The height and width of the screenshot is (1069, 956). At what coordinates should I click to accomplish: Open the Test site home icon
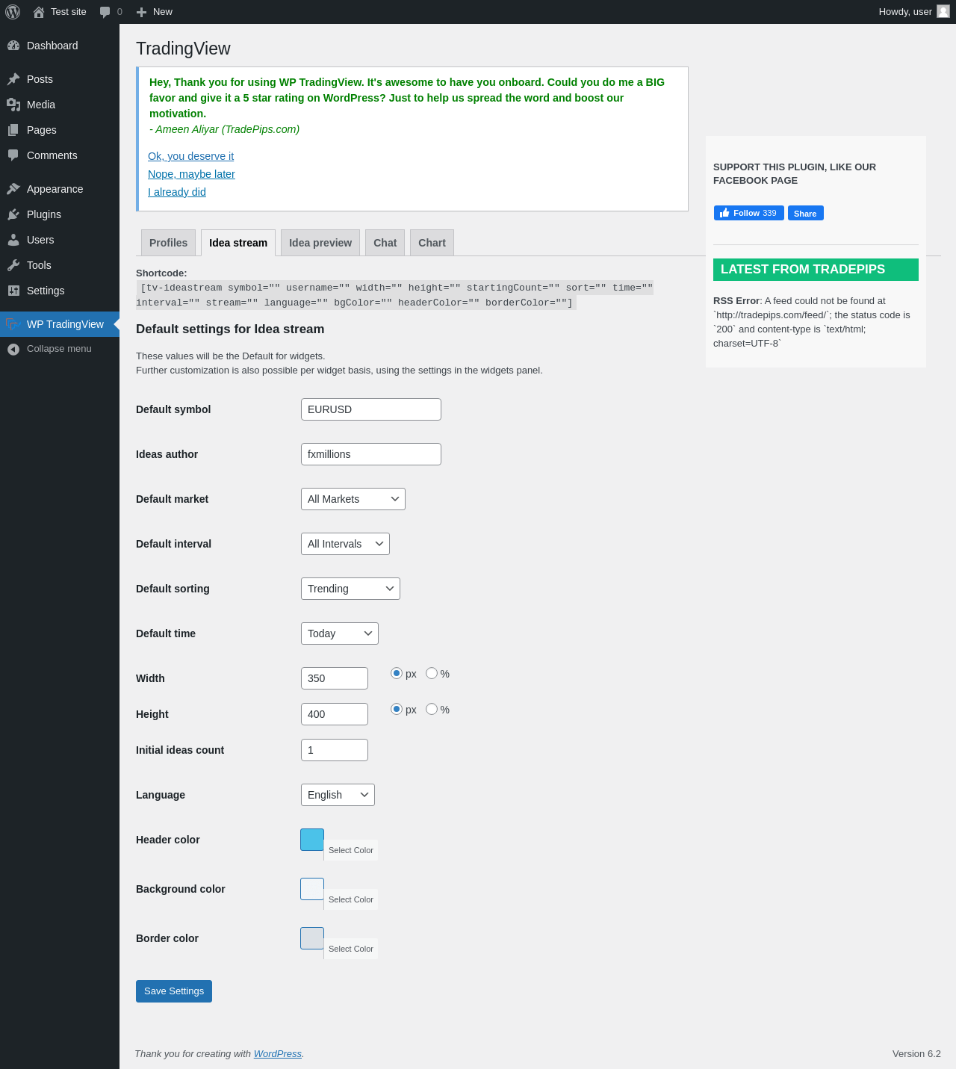point(39,12)
